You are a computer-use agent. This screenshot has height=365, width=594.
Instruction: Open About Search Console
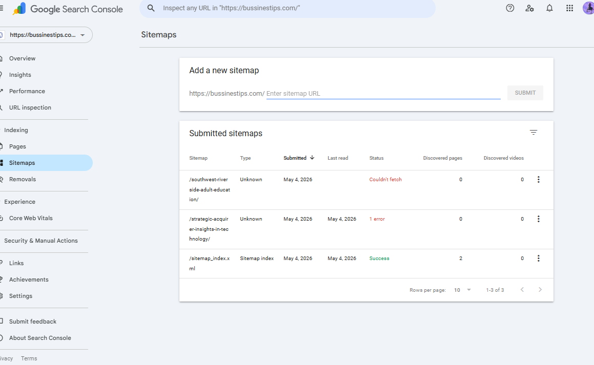pyautogui.click(x=40, y=338)
